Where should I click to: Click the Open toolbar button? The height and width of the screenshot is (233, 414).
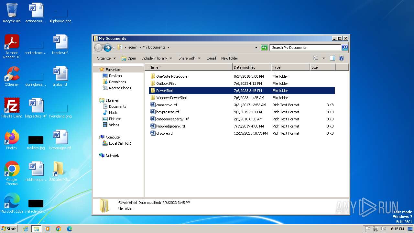129,58
